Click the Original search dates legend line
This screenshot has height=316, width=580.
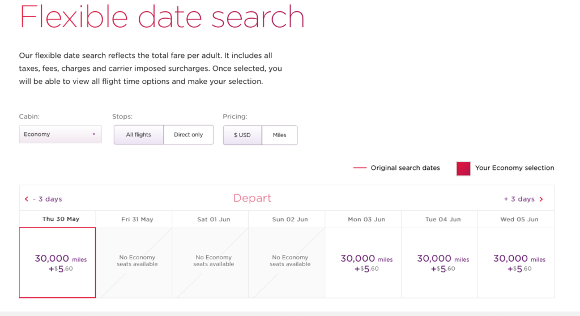(x=360, y=168)
